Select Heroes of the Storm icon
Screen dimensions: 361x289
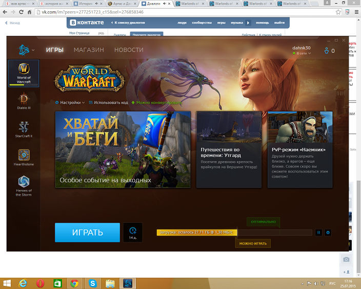[24, 185]
